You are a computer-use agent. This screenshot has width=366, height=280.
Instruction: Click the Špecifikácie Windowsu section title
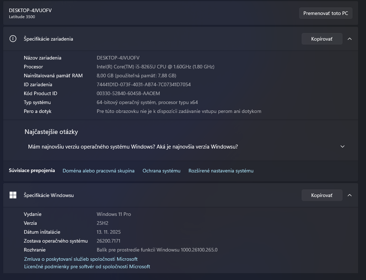tap(49, 195)
